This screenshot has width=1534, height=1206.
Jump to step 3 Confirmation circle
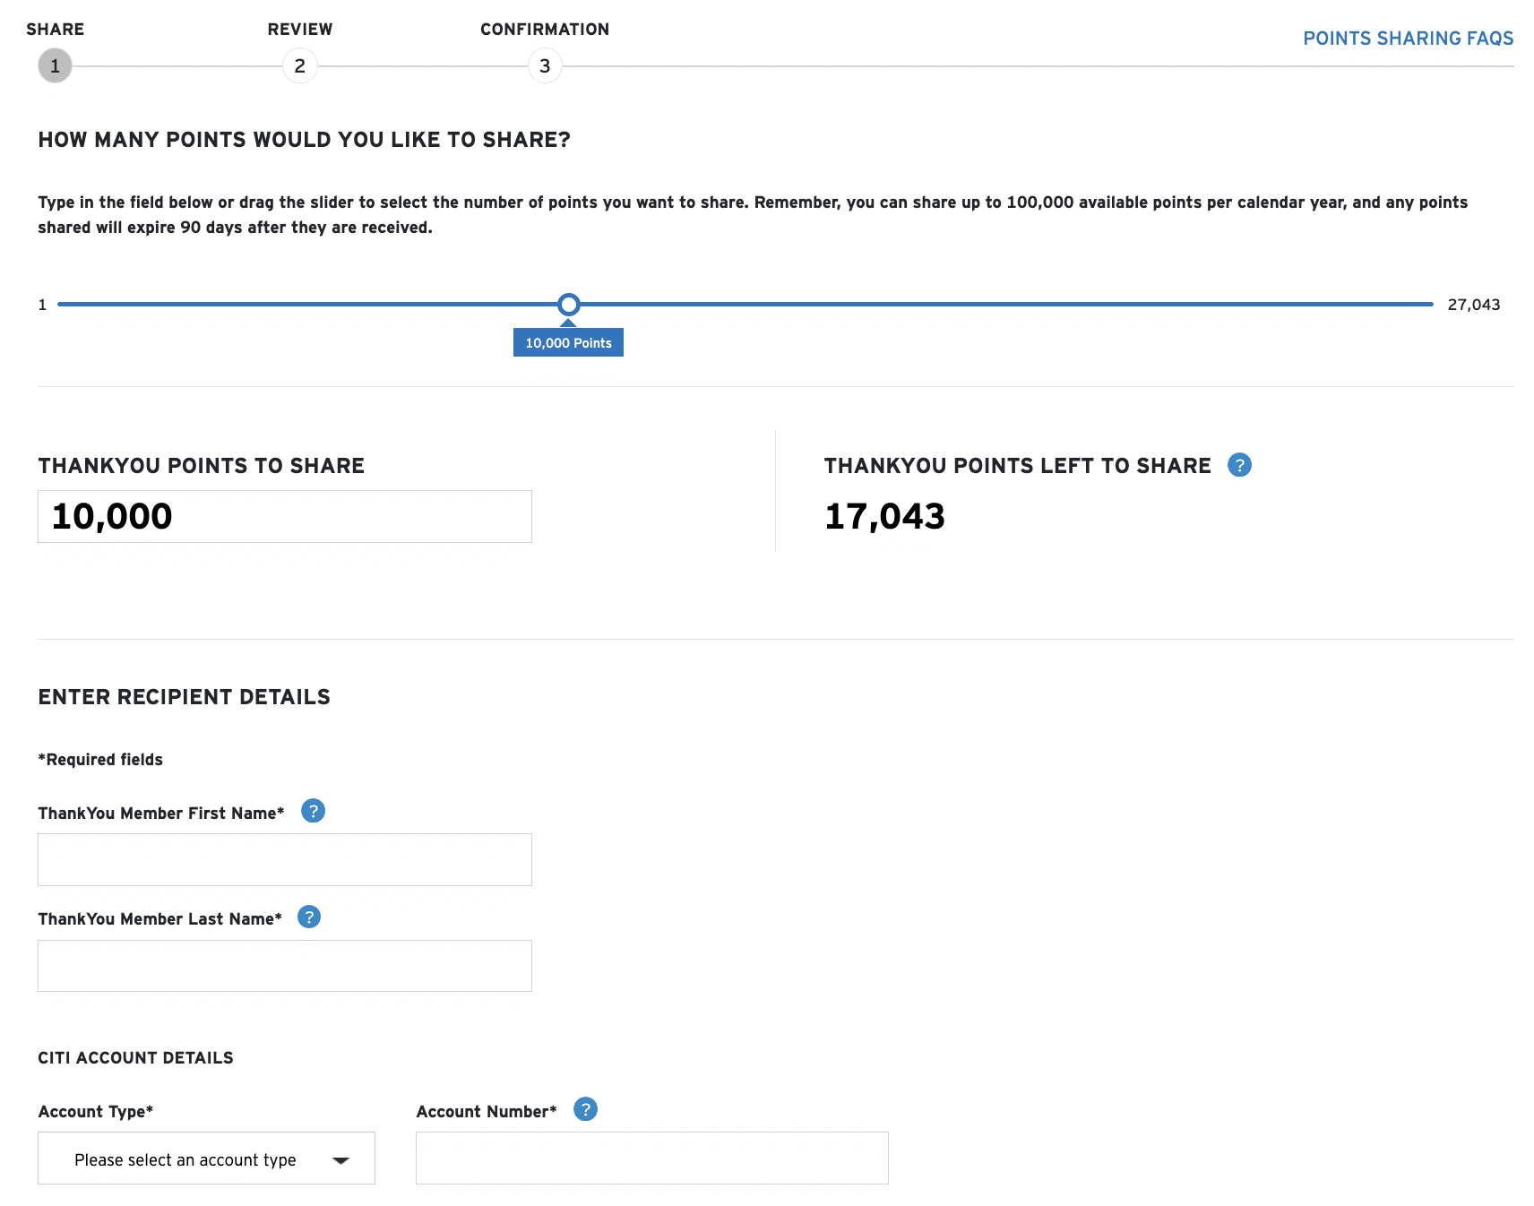[545, 65]
